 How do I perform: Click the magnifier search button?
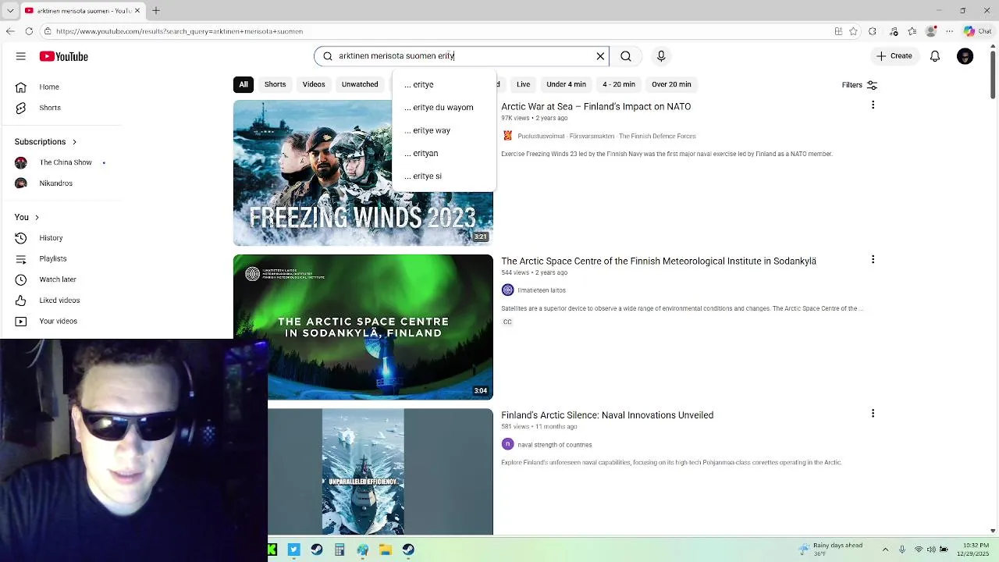626,56
